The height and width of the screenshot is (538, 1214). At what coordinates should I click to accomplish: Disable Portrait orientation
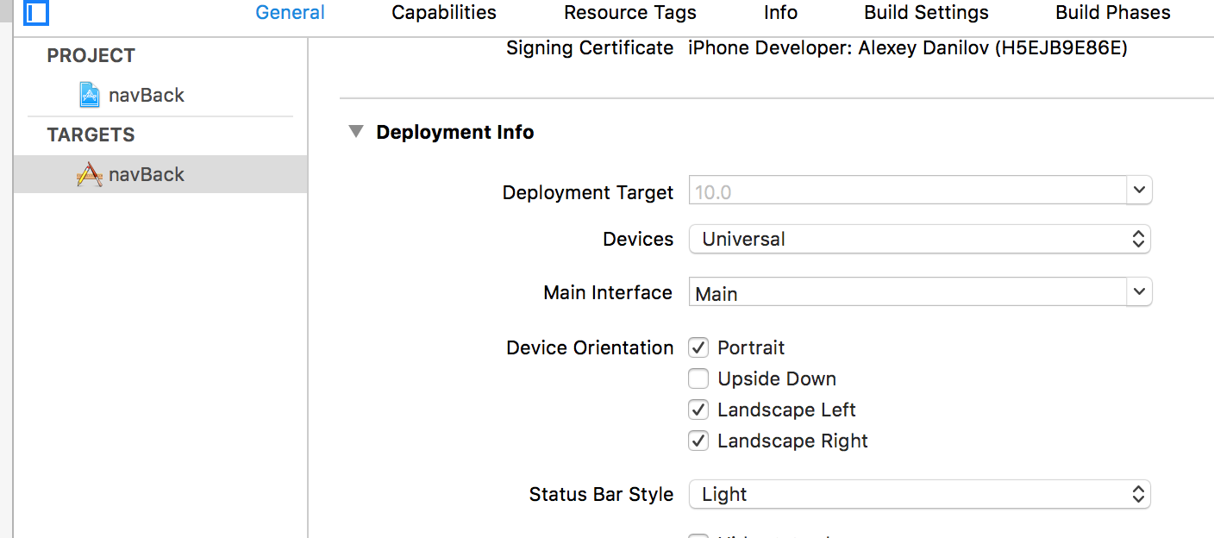698,347
